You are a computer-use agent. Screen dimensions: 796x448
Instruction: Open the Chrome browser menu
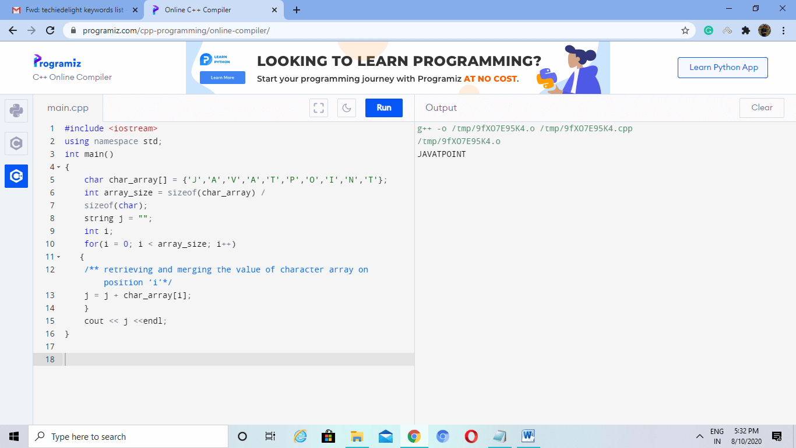784,30
